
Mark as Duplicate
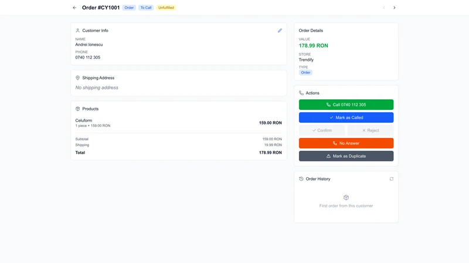click(x=346, y=156)
